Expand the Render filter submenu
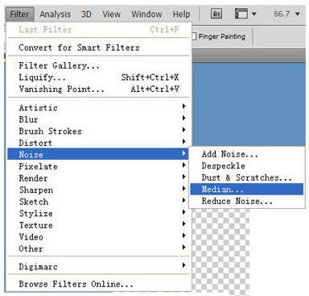This screenshot has height=296, width=309. (x=99, y=178)
